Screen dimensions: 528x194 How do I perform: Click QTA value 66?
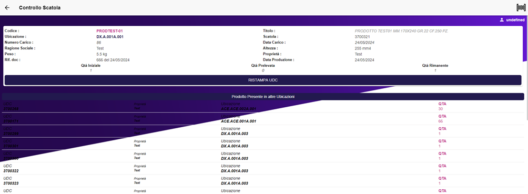[441, 121]
